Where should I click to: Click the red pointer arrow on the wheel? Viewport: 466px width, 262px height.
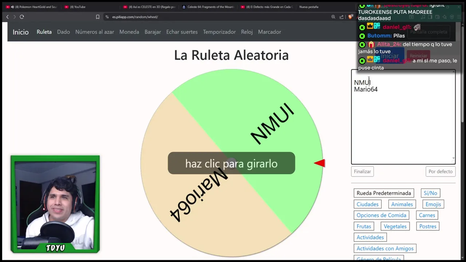coord(319,163)
